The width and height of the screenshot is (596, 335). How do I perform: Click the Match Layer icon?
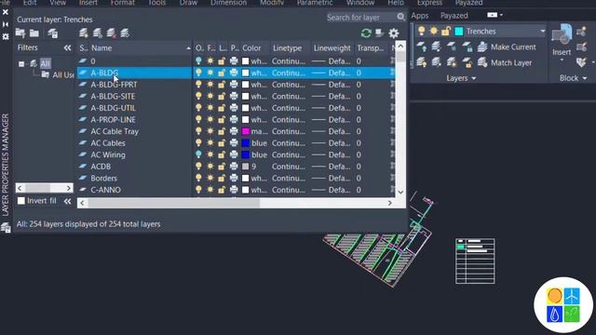(x=482, y=62)
